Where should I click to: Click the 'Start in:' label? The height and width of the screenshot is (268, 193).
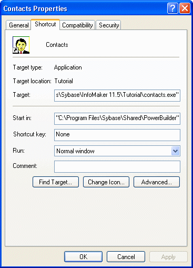tap(22, 118)
